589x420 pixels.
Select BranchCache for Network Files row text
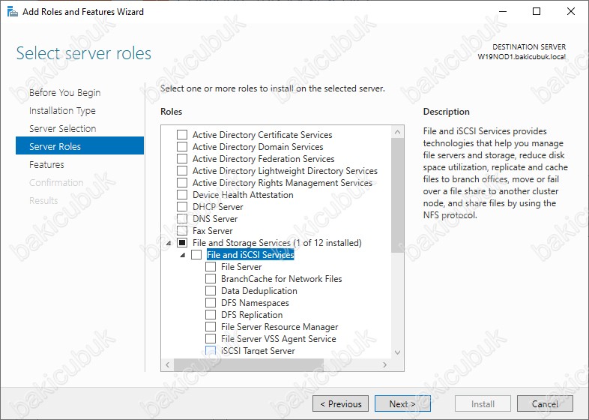[282, 279]
